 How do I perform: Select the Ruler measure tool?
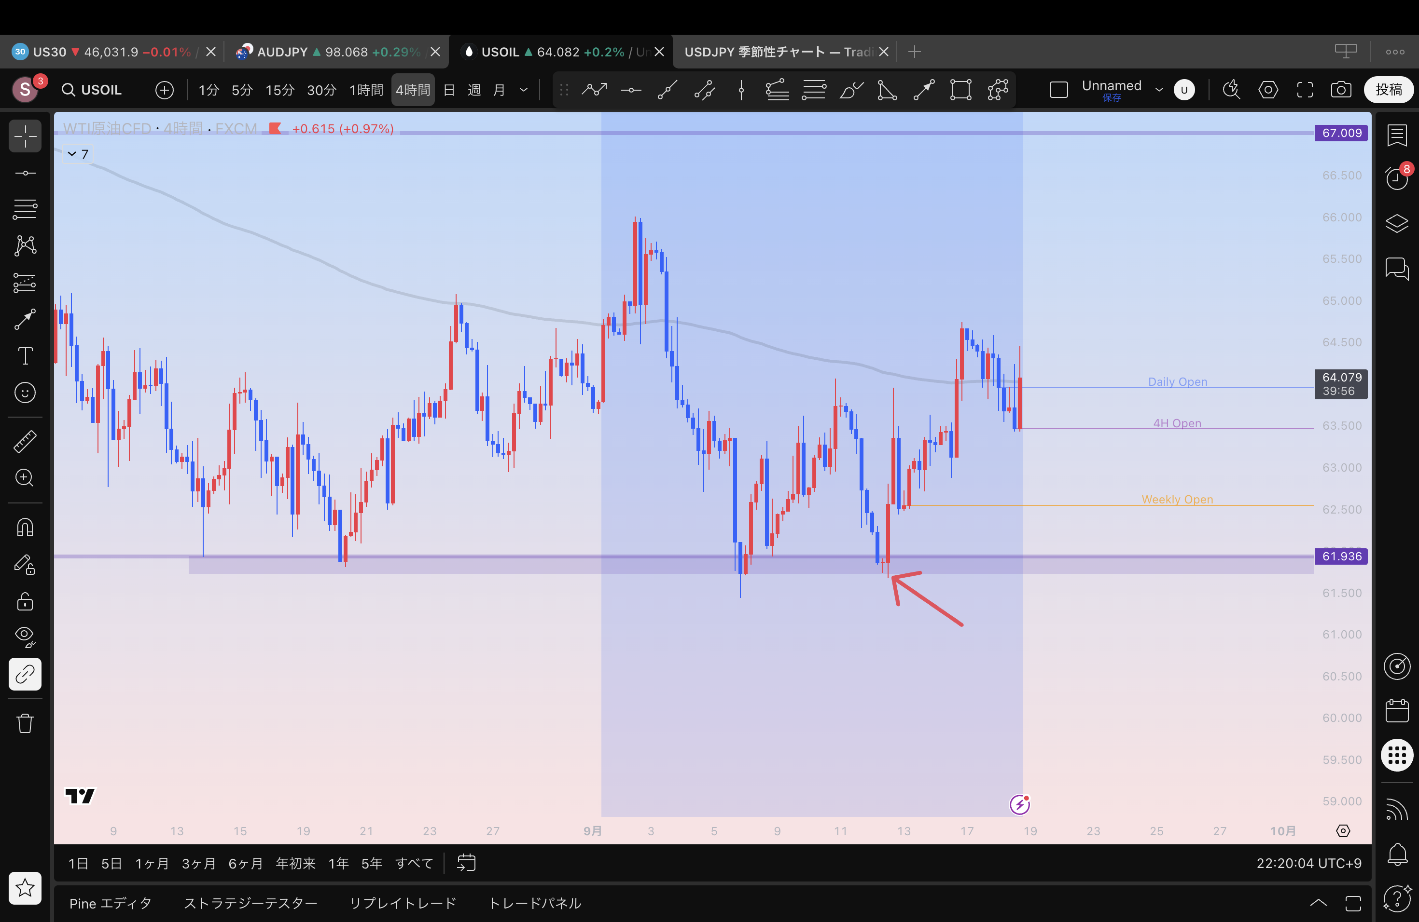pos(25,441)
